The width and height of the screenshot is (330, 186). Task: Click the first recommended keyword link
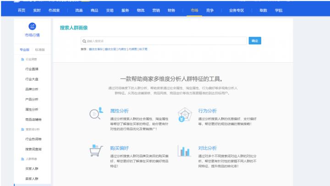coord(96,49)
